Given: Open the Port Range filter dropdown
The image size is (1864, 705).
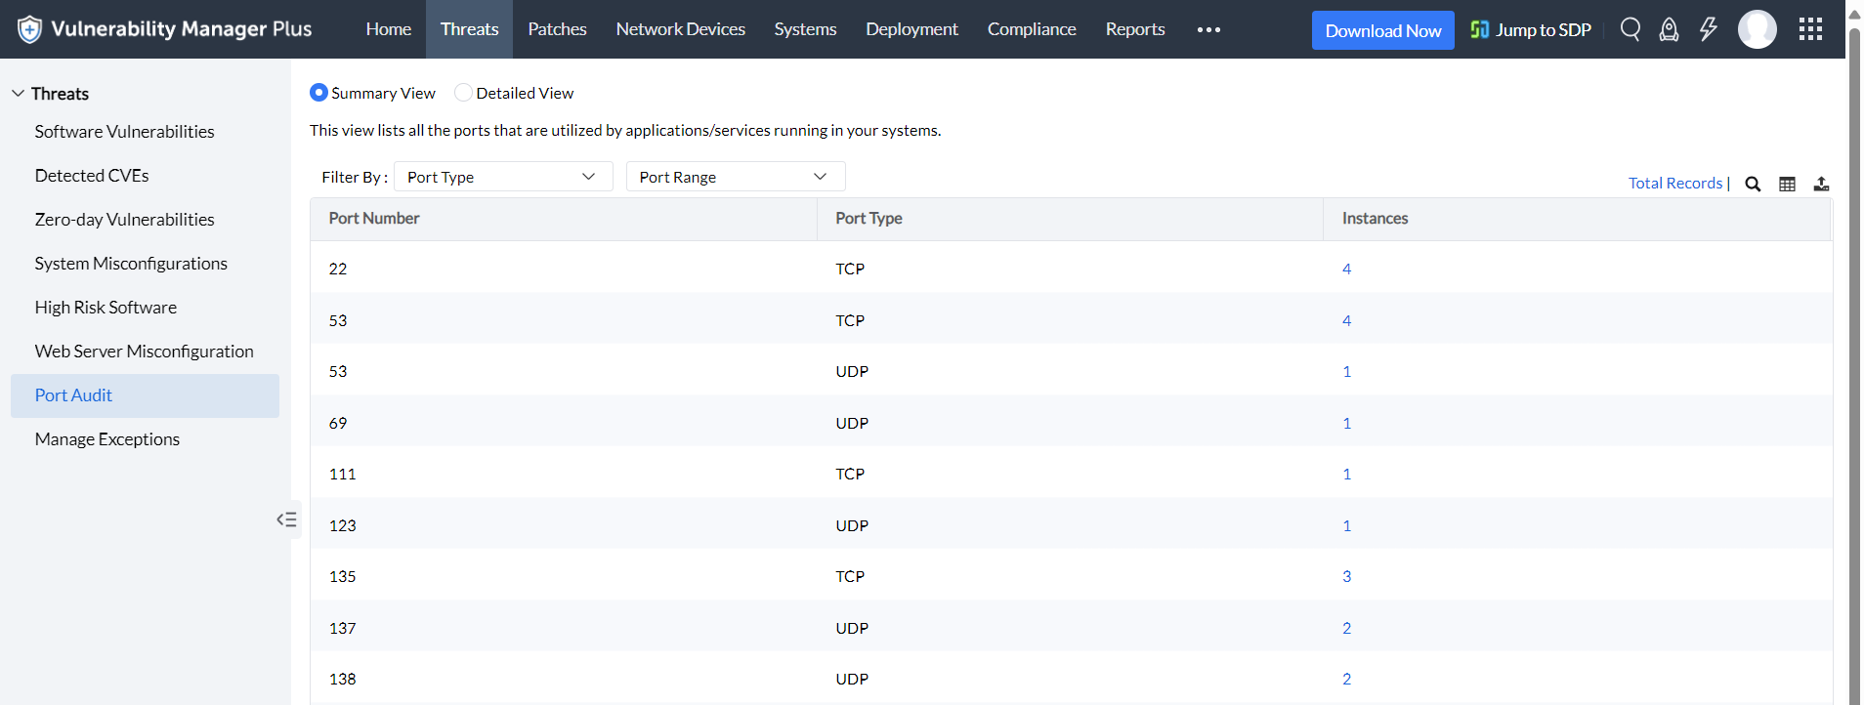Looking at the screenshot, I should click(x=735, y=177).
